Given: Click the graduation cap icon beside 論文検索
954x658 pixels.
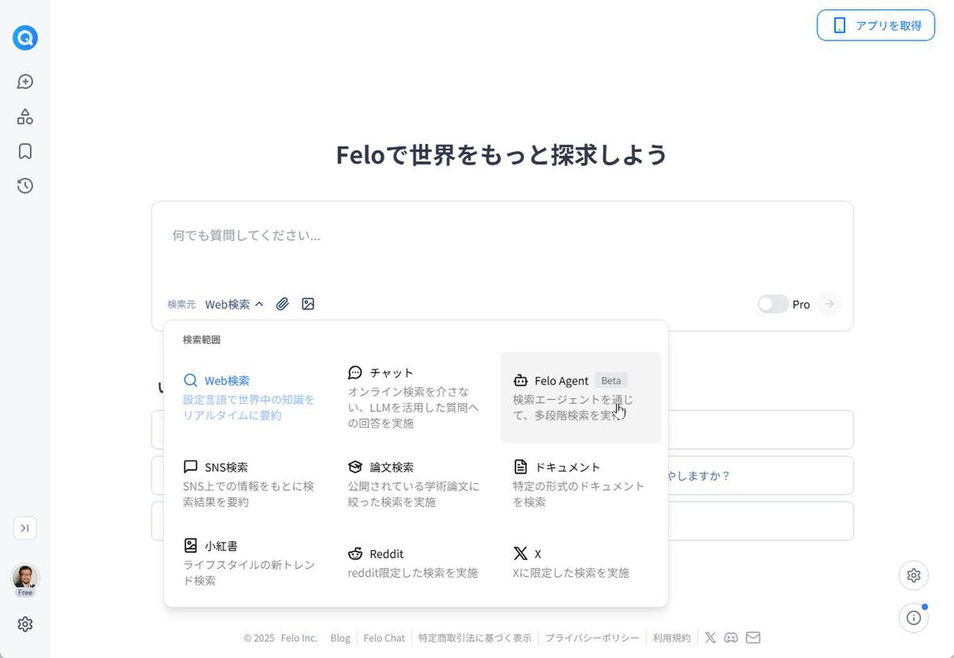Looking at the screenshot, I should pos(355,467).
